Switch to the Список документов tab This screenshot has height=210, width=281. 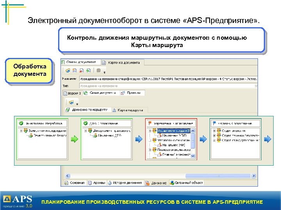pos(81,62)
